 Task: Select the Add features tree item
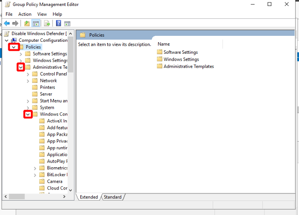57,128
